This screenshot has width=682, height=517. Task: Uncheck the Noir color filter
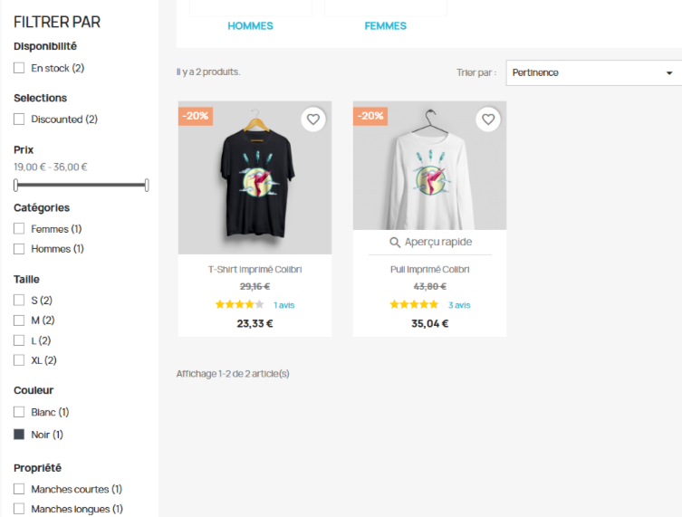tap(19, 435)
